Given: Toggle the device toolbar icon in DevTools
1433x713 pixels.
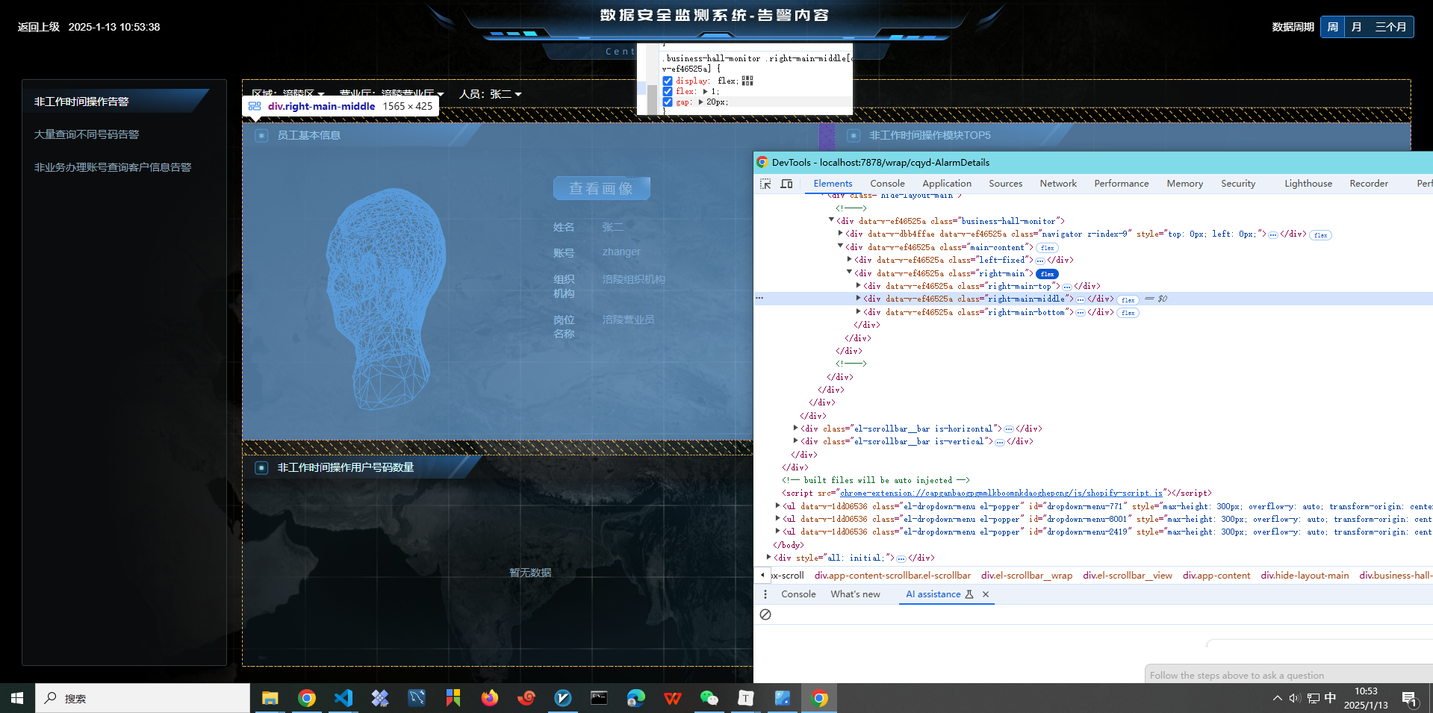Looking at the screenshot, I should tap(786, 184).
